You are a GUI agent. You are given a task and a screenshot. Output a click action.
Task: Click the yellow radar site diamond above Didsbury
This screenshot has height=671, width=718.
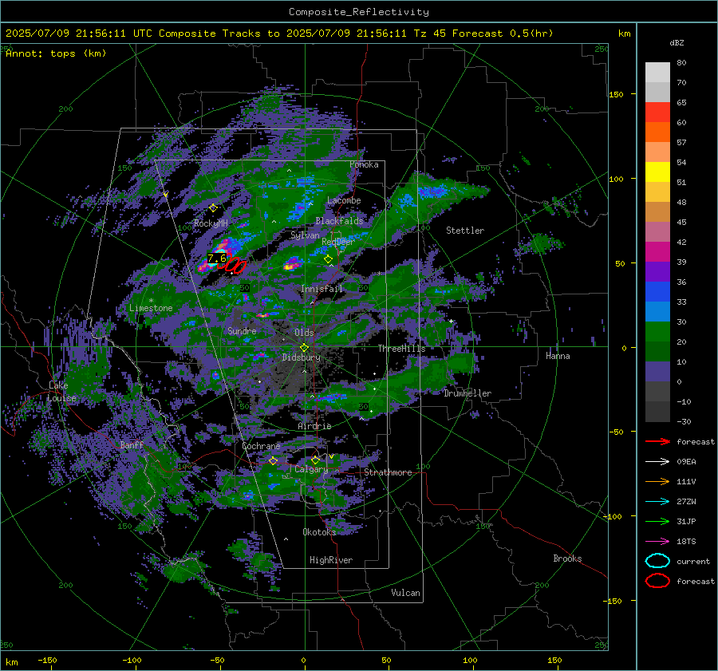pyautogui.click(x=304, y=348)
